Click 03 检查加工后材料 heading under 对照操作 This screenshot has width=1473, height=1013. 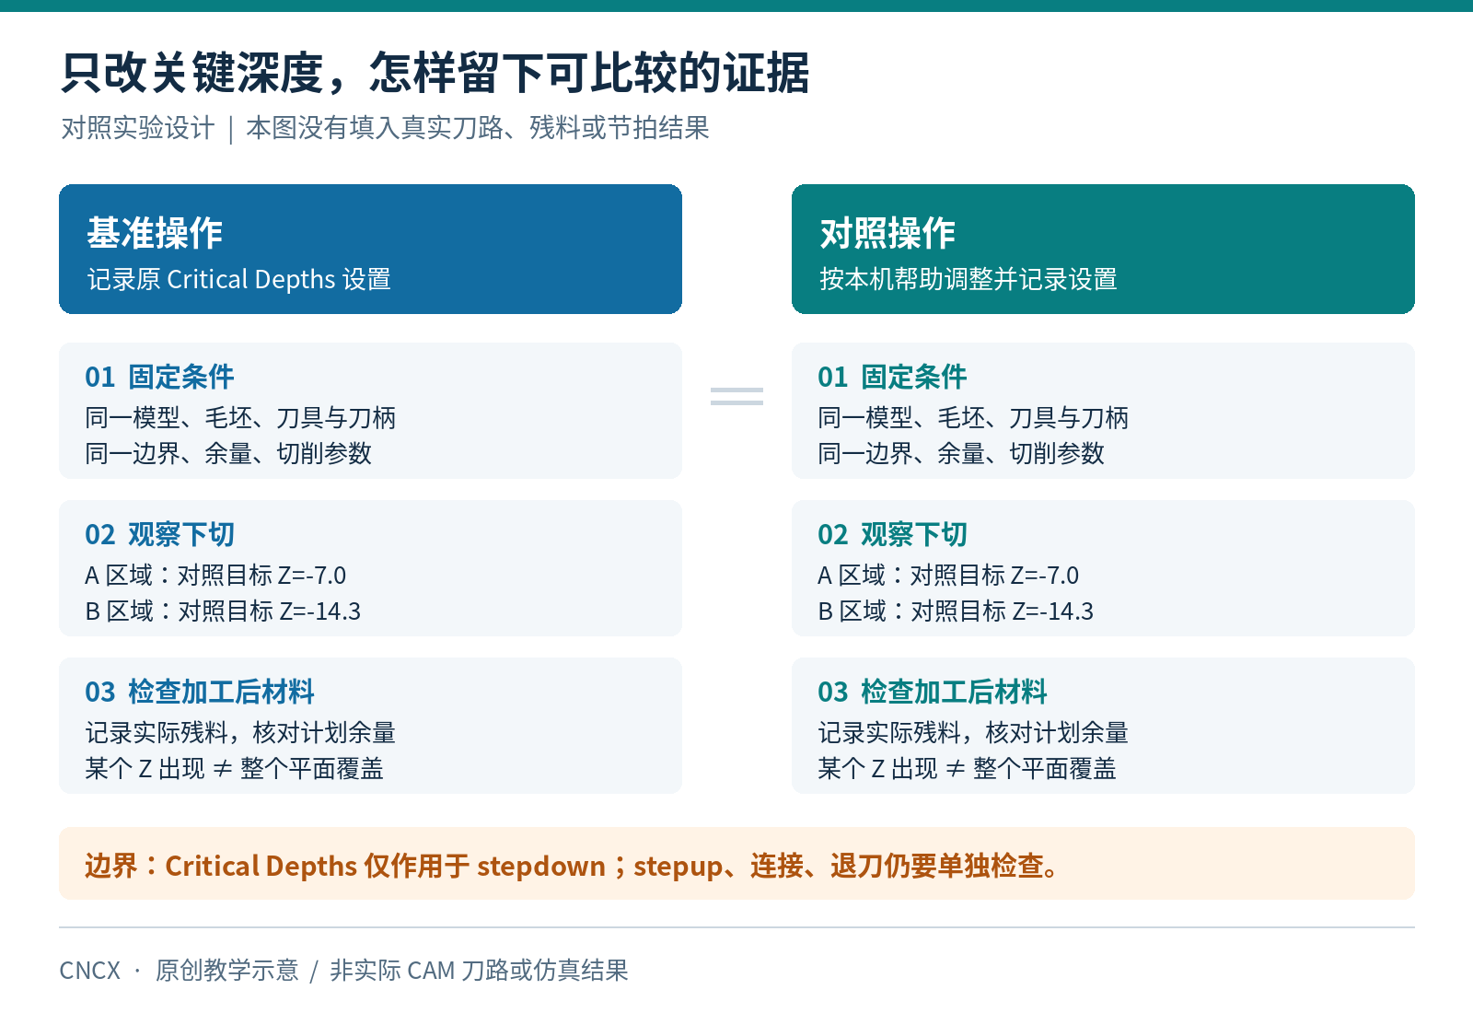(933, 692)
